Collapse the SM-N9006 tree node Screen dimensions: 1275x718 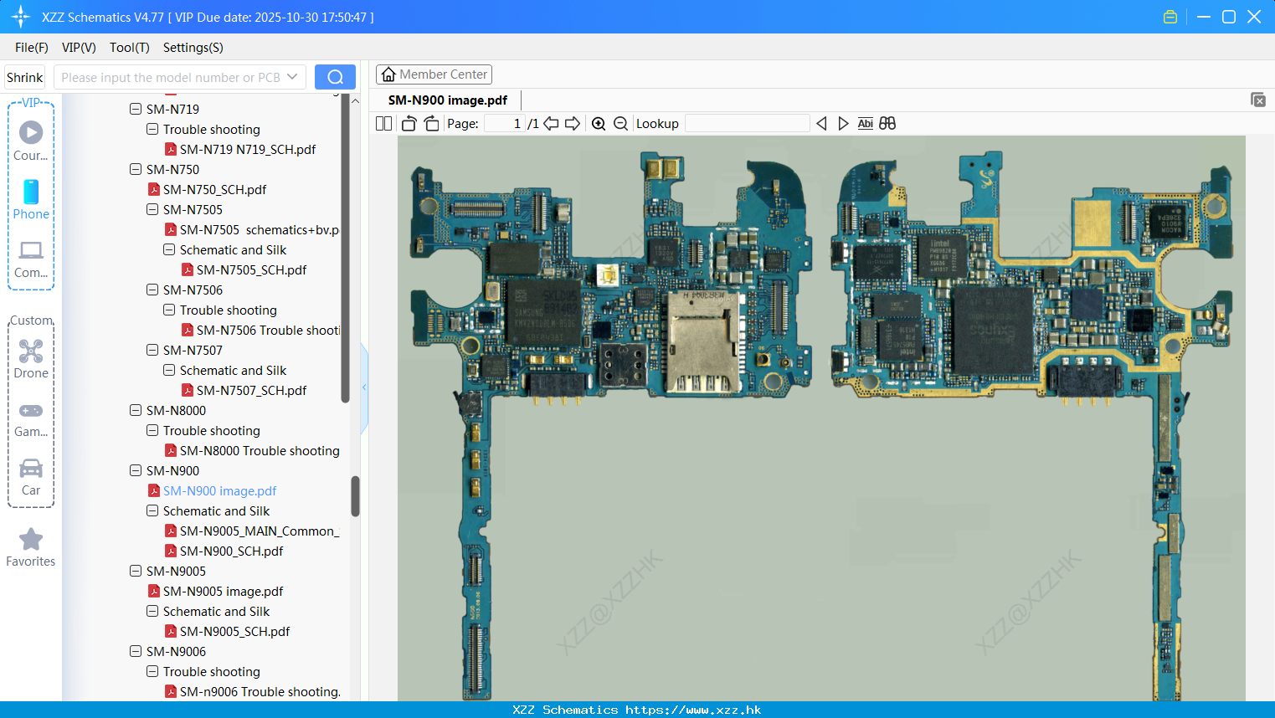click(136, 651)
